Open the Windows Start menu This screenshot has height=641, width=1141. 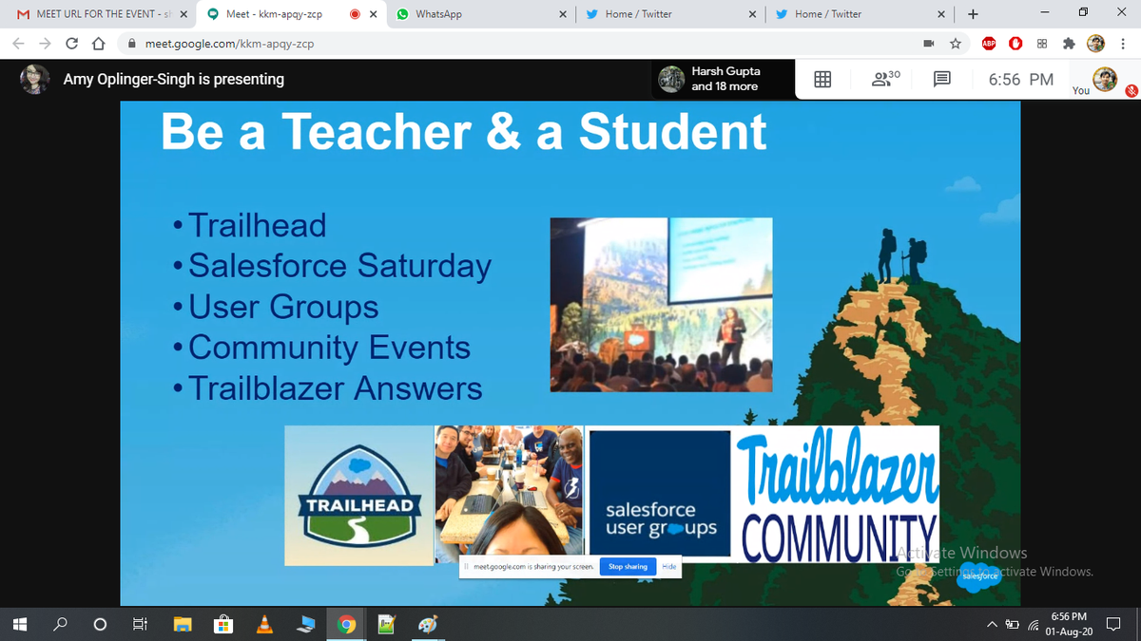(19, 624)
